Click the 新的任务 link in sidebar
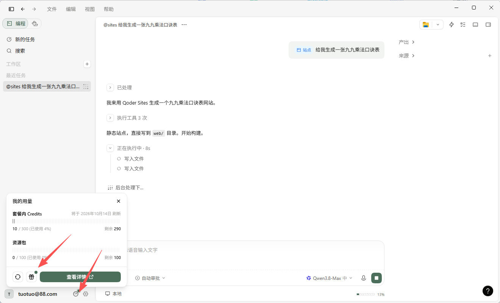This screenshot has height=303, width=500. pos(25,39)
